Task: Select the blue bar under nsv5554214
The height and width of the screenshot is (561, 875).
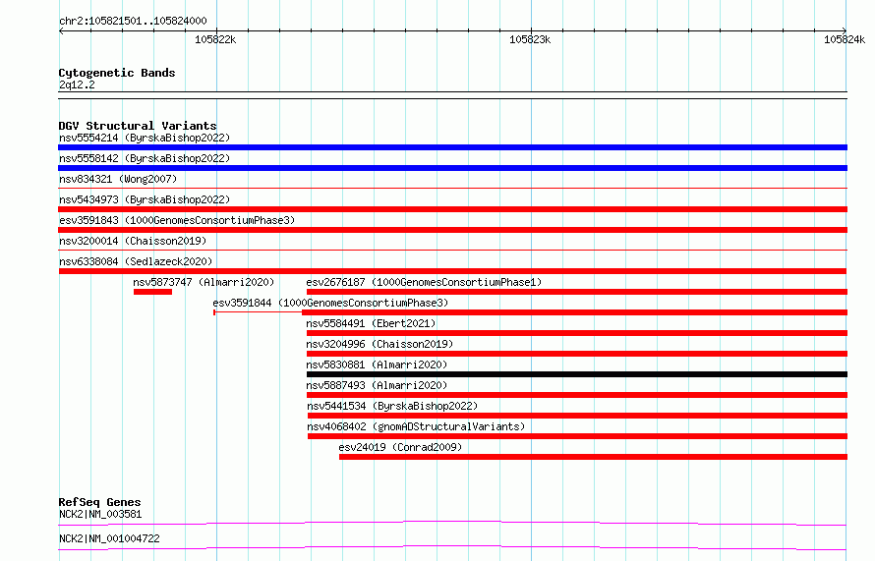Action: (x=452, y=147)
